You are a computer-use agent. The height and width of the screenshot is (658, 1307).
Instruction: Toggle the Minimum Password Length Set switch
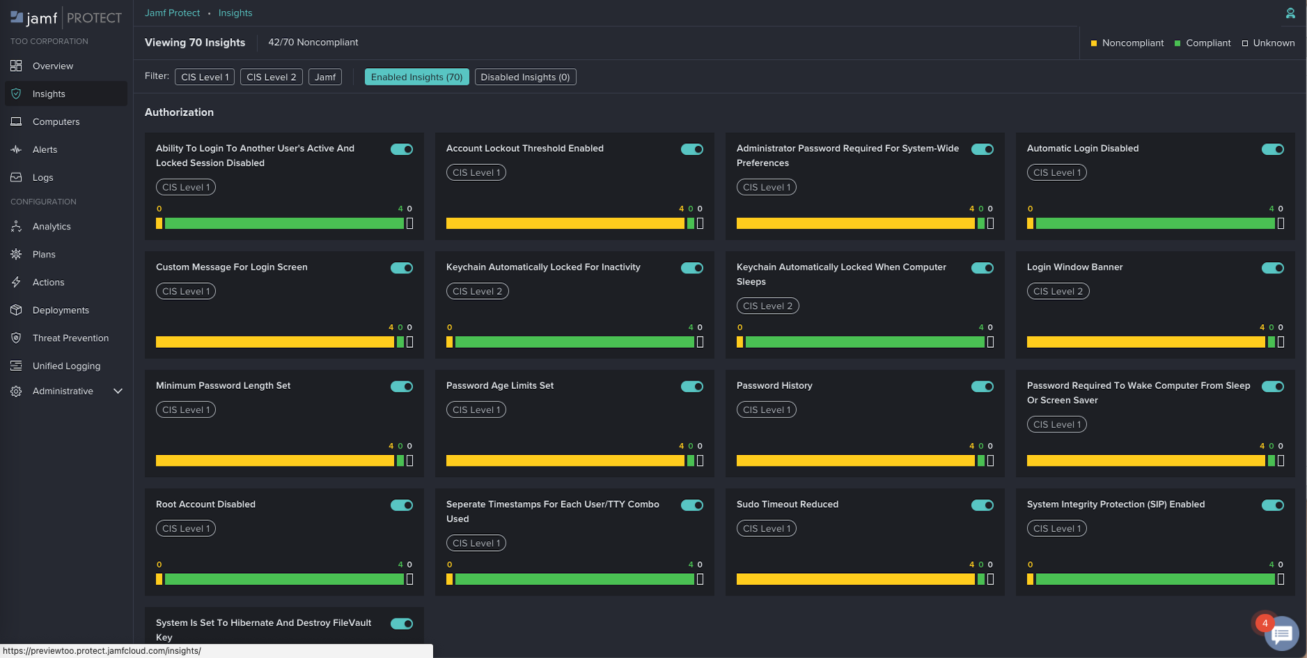point(402,387)
